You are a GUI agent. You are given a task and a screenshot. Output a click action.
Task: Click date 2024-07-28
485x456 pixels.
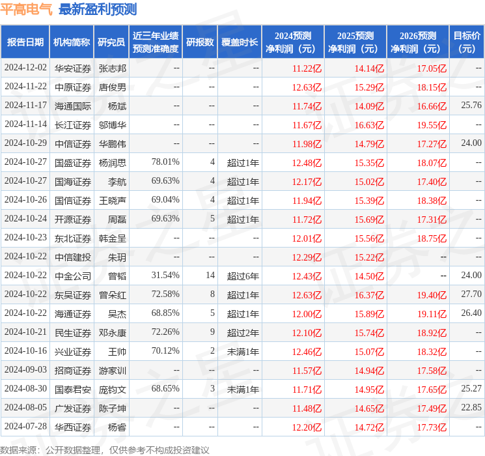click(x=25, y=426)
